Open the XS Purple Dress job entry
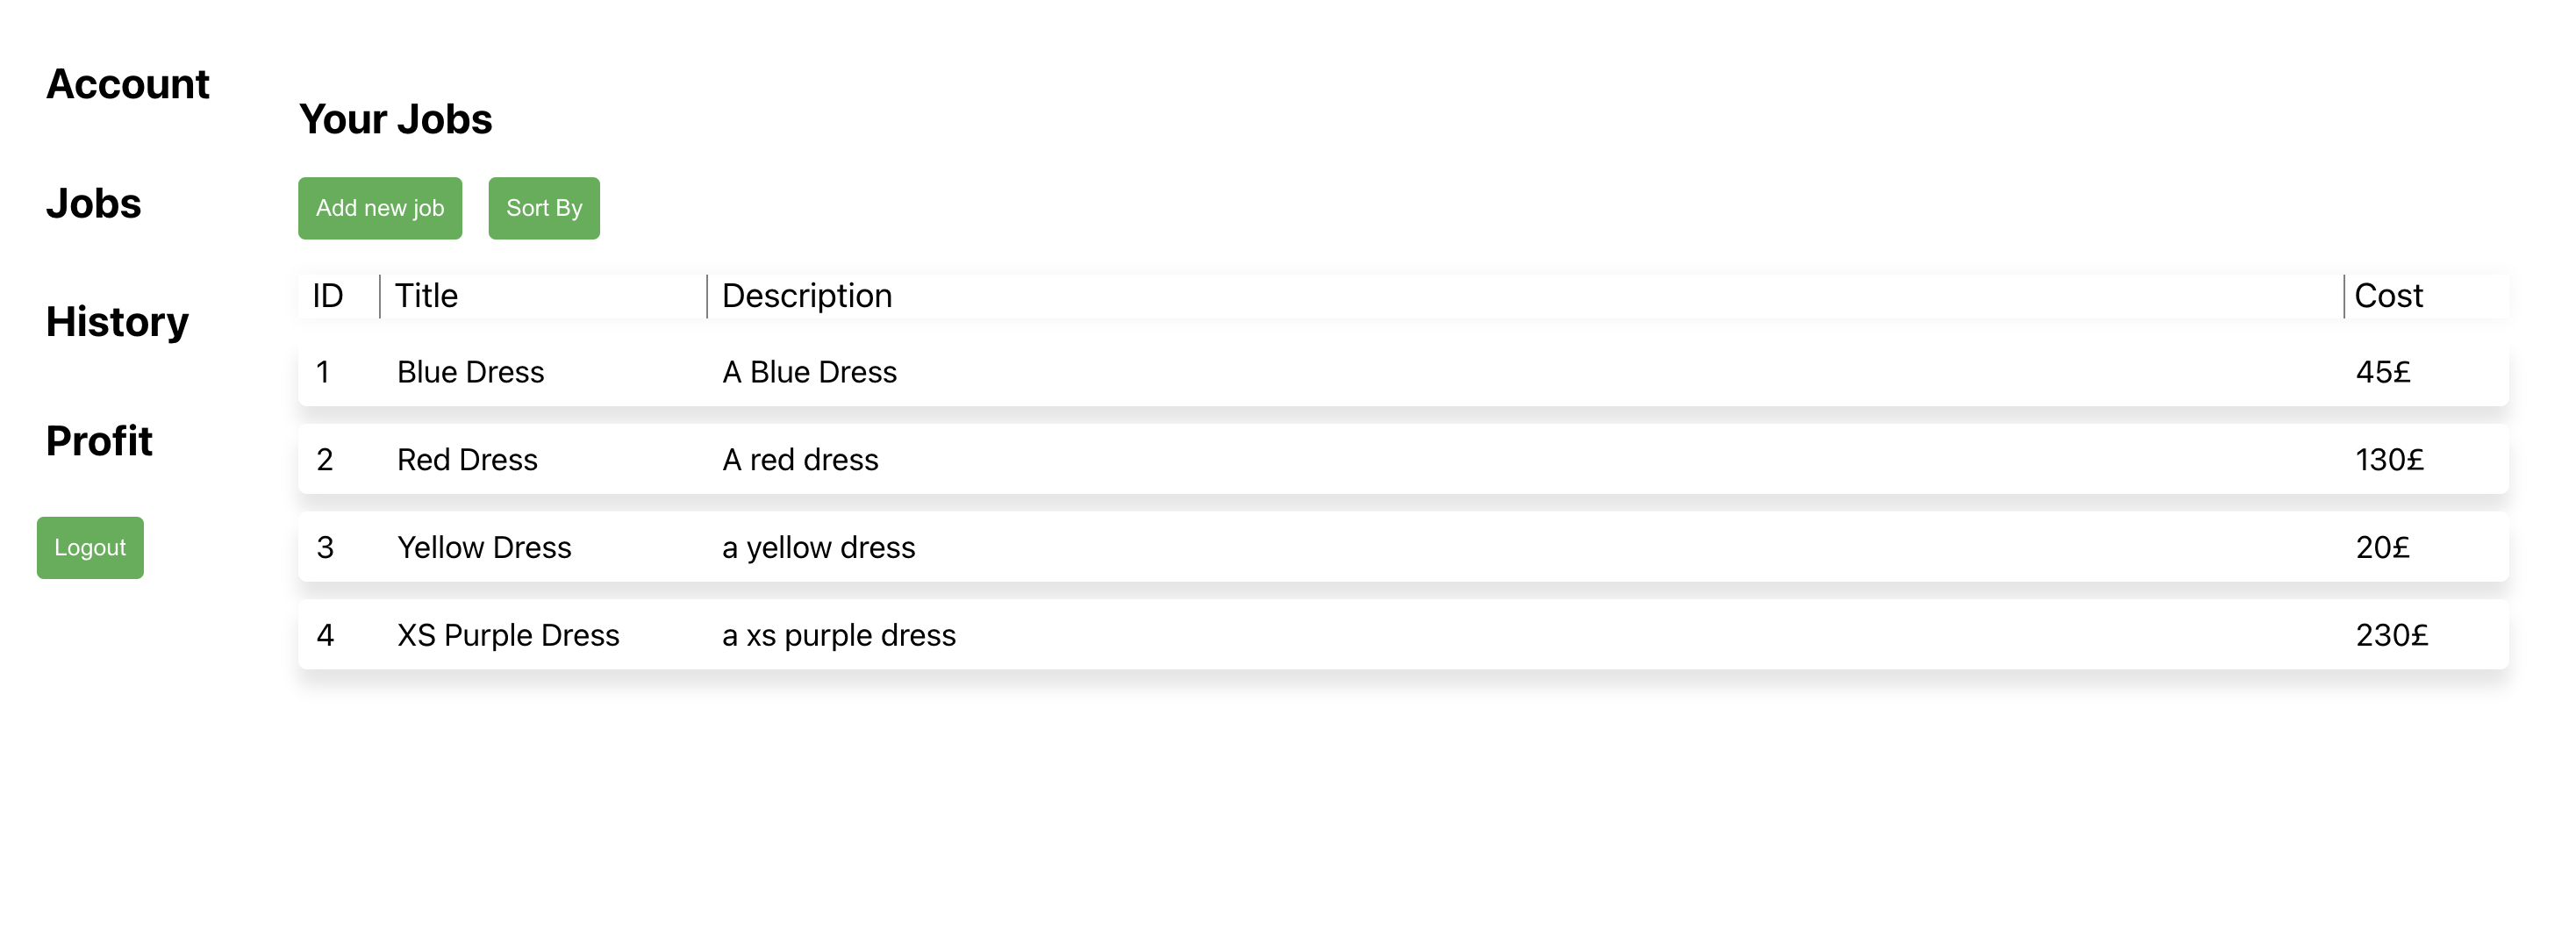The image size is (2576, 944). tap(508, 636)
